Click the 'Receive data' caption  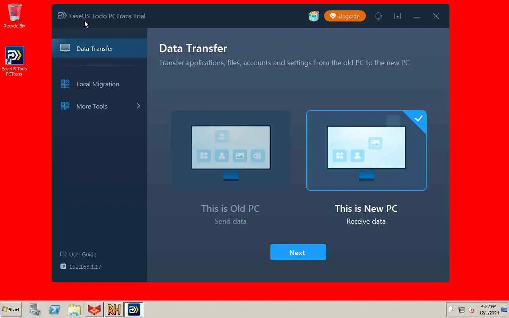click(x=366, y=221)
